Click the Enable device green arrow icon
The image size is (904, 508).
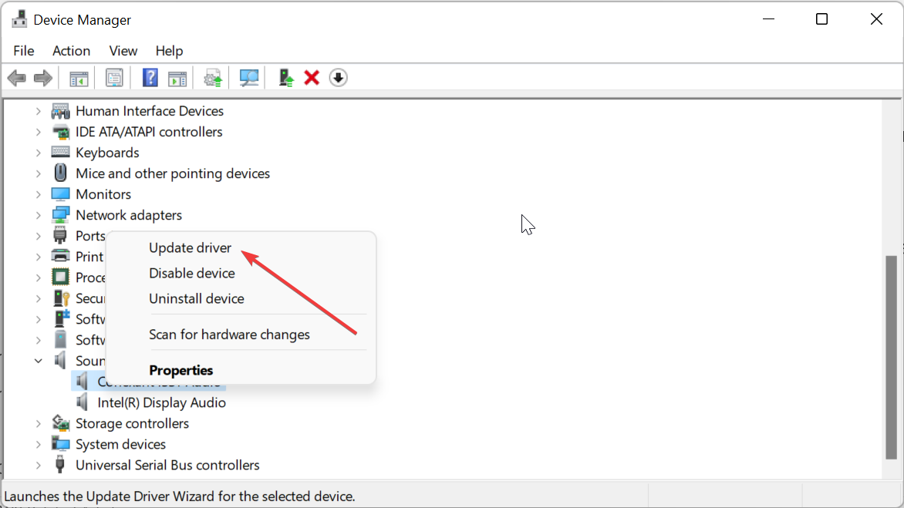click(x=286, y=78)
